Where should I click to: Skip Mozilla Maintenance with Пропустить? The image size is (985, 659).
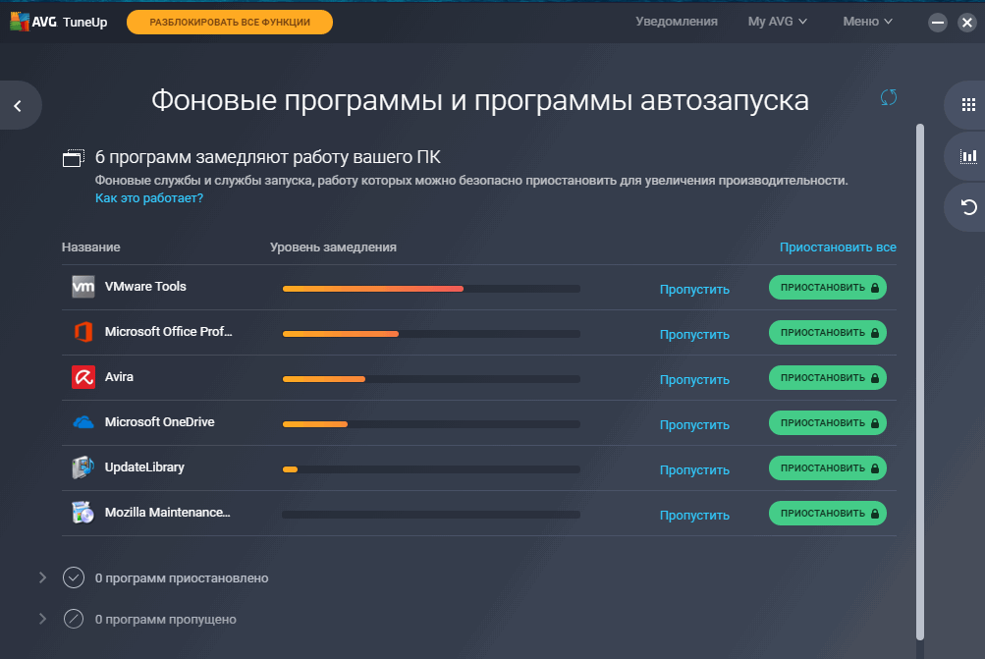pos(694,516)
